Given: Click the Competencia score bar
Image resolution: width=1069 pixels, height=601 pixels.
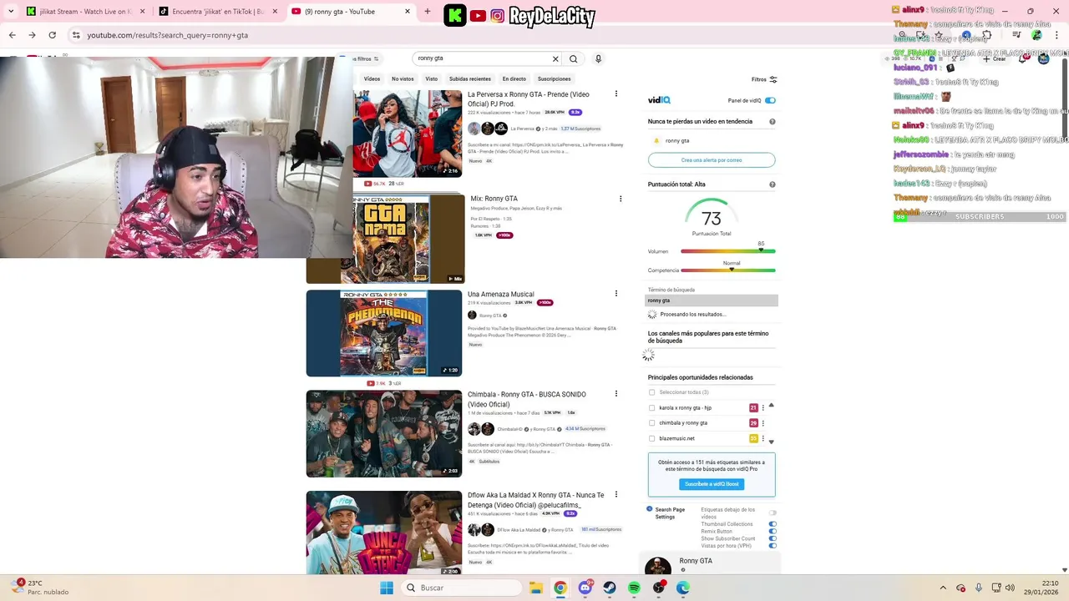Looking at the screenshot, I should (727, 270).
